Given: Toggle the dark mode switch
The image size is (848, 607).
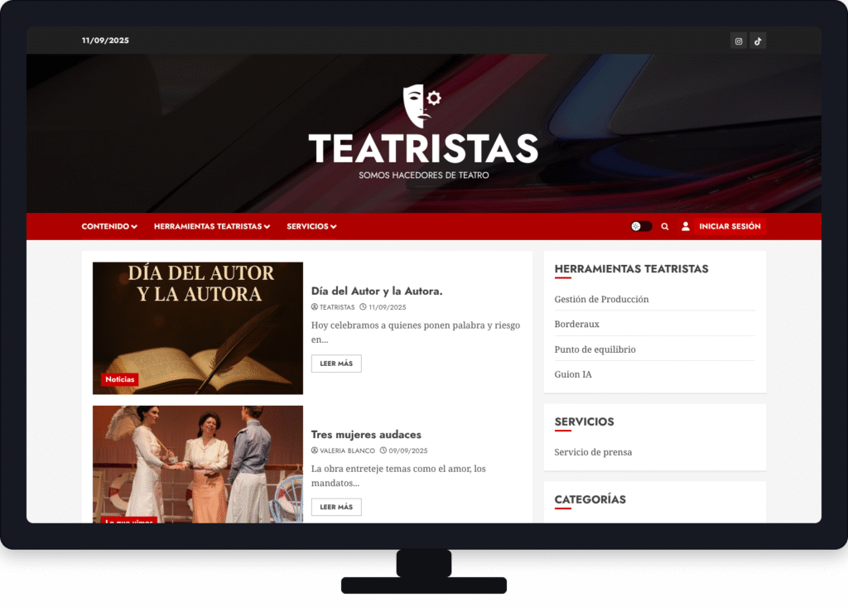Looking at the screenshot, I should coord(639,226).
